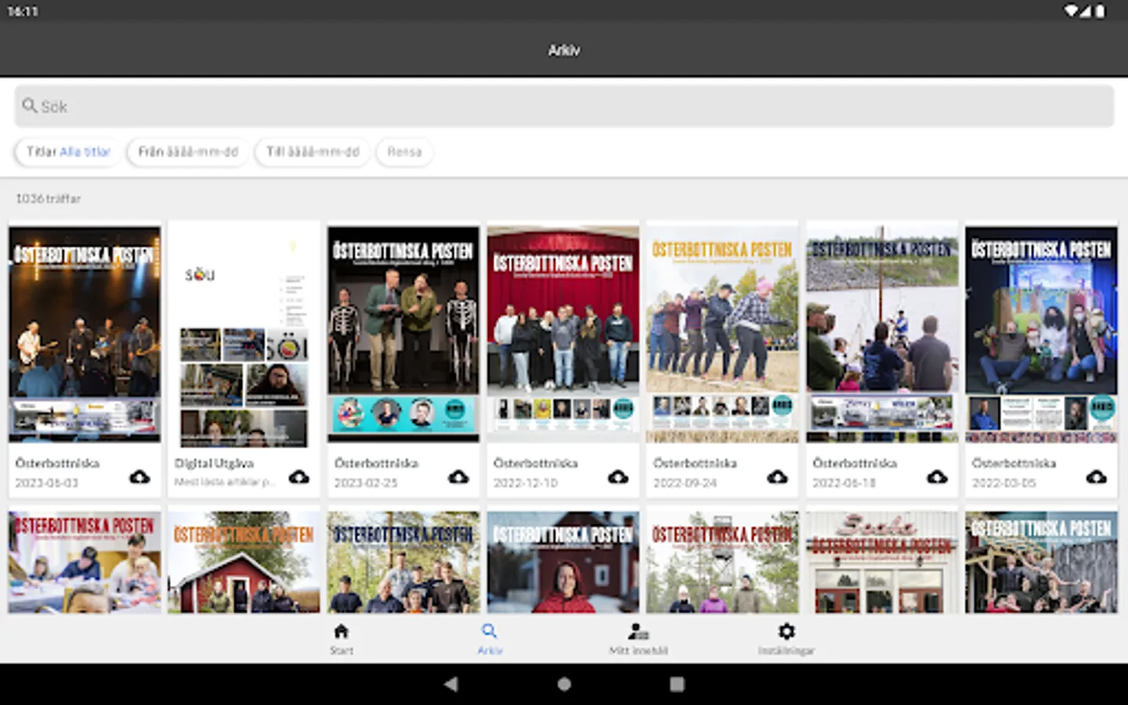Download the 2022-12-10 issue via cloud icon
This screenshot has width=1128, height=705.
click(x=618, y=476)
